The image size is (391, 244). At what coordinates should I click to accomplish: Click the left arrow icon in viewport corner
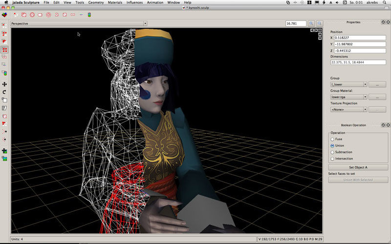[312, 30]
